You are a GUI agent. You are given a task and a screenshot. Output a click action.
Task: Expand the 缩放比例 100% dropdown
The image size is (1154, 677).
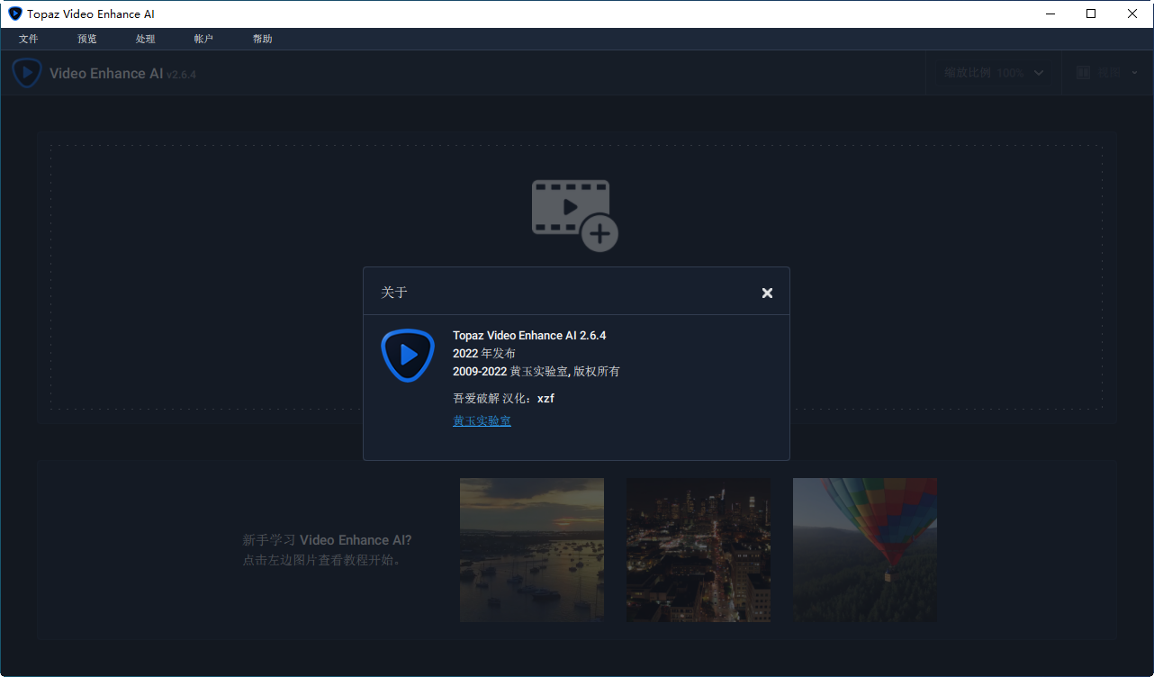pyautogui.click(x=994, y=73)
